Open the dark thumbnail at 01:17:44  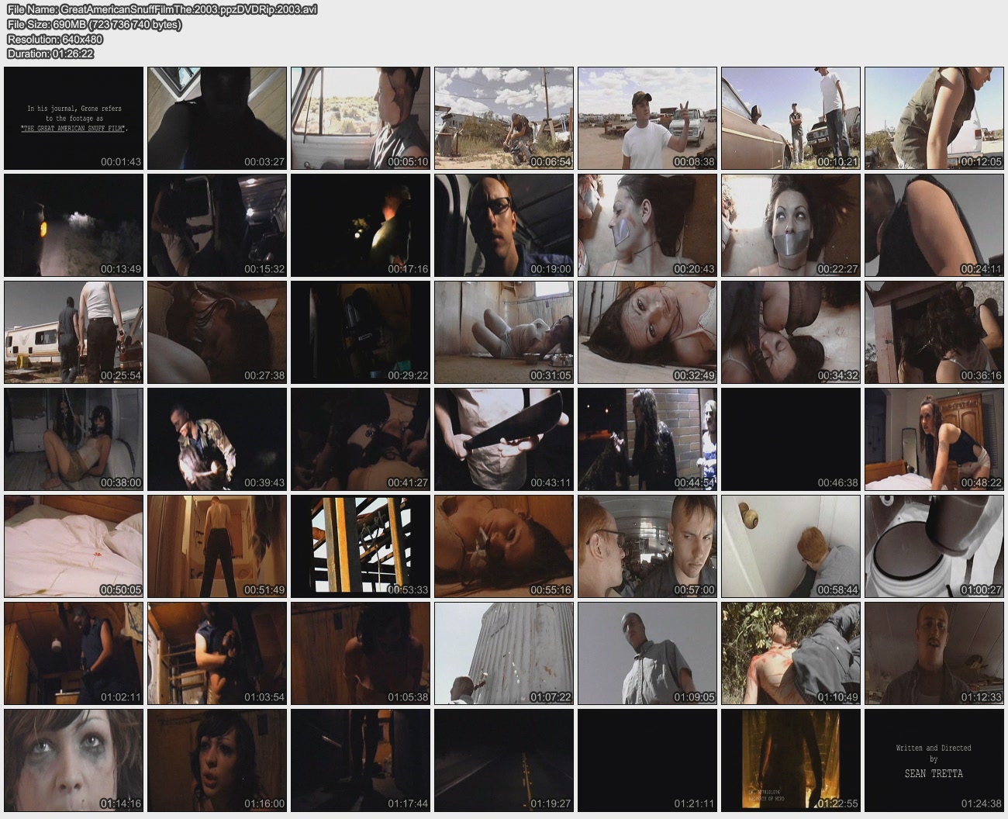coord(361,761)
